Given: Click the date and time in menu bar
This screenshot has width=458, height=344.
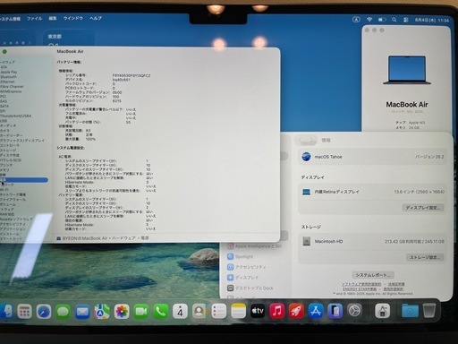Looking at the screenshot, I should [x=432, y=20].
